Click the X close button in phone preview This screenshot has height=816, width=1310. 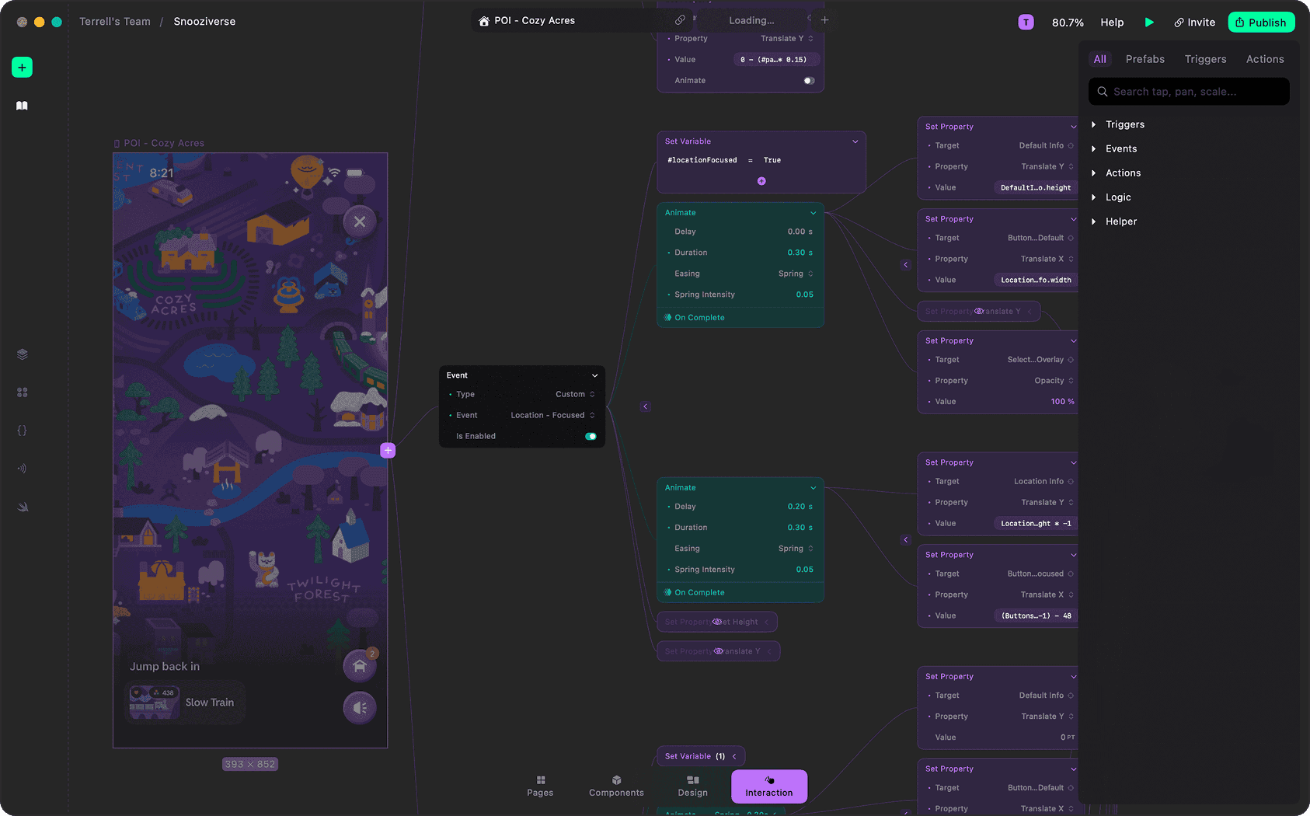click(360, 221)
